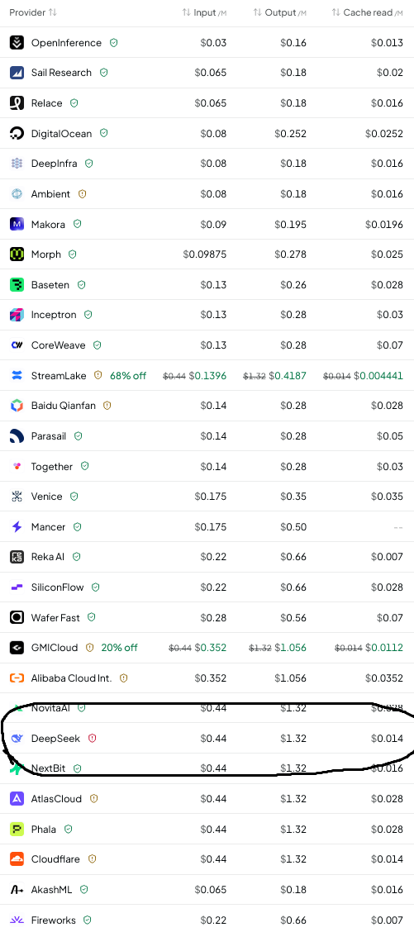414x932 pixels.
Task: Click the green shield badge beside Relace
Action: click(x=74, y=102)
